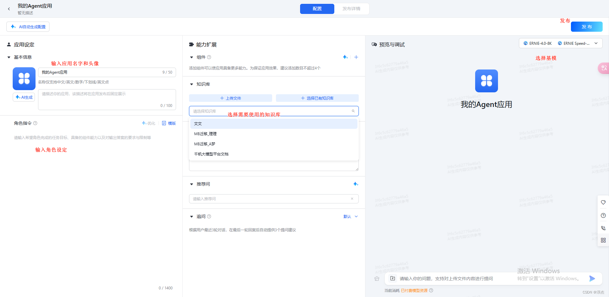Screen dimensions: 609x297
Task: Open the 发布详情 tab
Action: (351, 9)
